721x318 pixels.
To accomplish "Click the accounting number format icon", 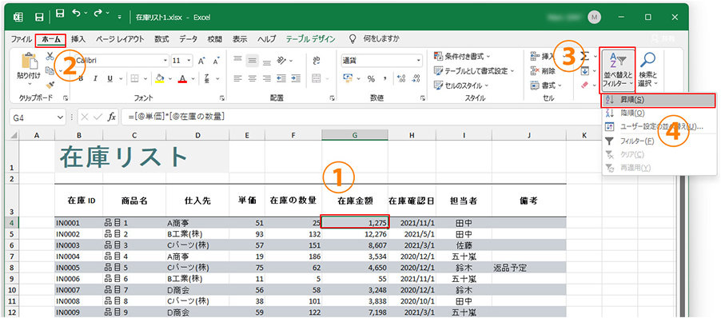I will 349,78.
